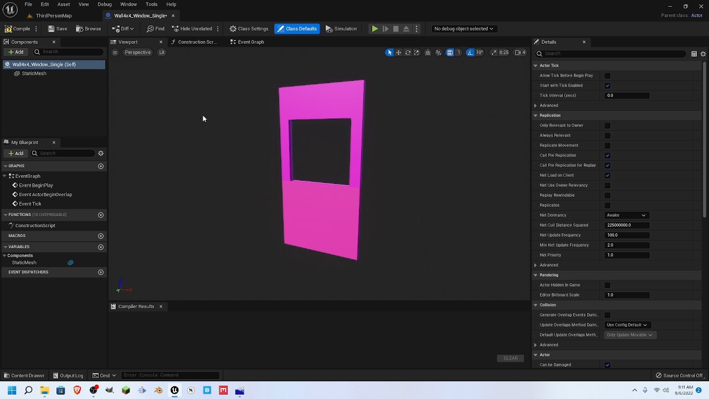Click the Find button

pyautogui.click(x=156, y=29)
